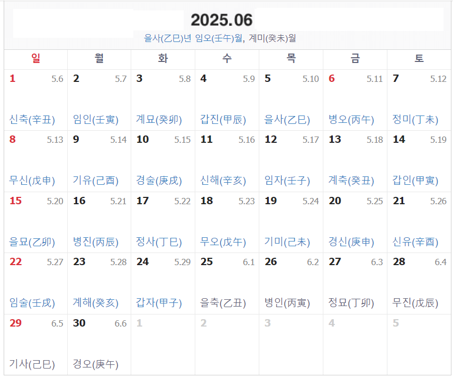The height and width of the screenshot is (378, 453).
Task: Open the 을사(乙巳) link on day 5
Action: tap(287, 119)
